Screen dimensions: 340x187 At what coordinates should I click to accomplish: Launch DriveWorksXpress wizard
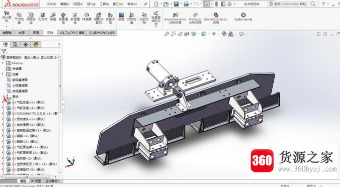216,18
